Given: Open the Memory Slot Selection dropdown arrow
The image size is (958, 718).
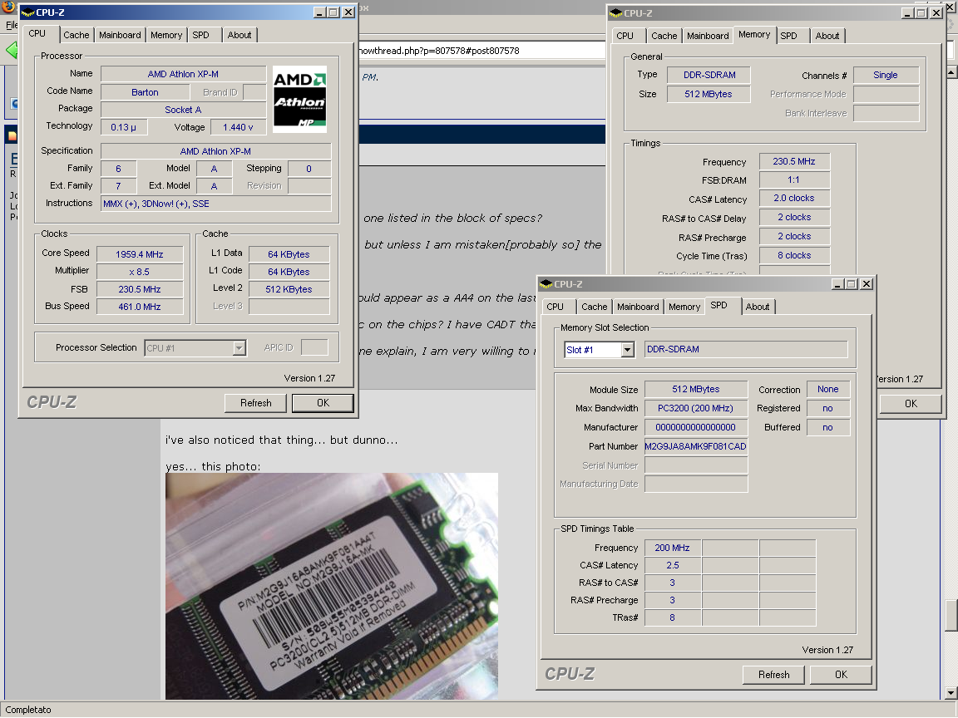Looking at the screenshot, I should click(628, 350).
